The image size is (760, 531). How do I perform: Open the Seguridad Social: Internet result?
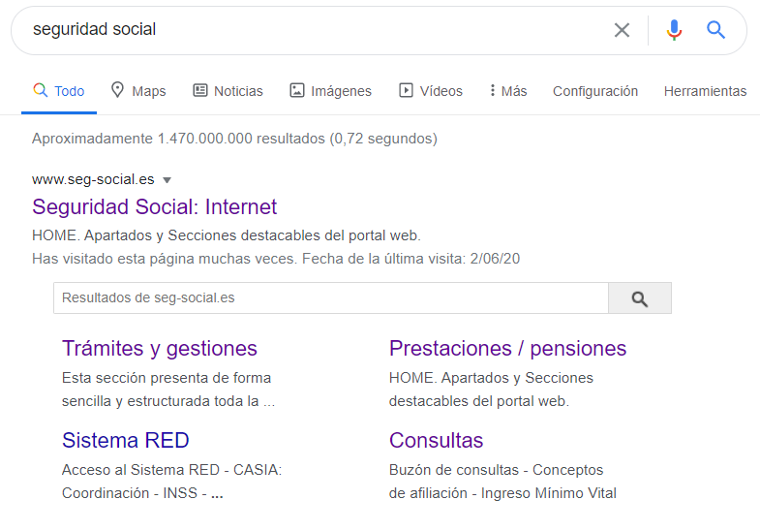click(155, 207)
